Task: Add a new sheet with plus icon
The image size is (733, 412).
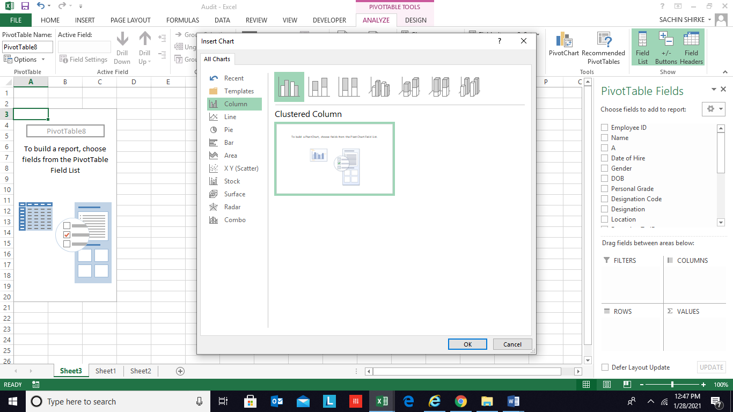Action: (x=180, y=371)
